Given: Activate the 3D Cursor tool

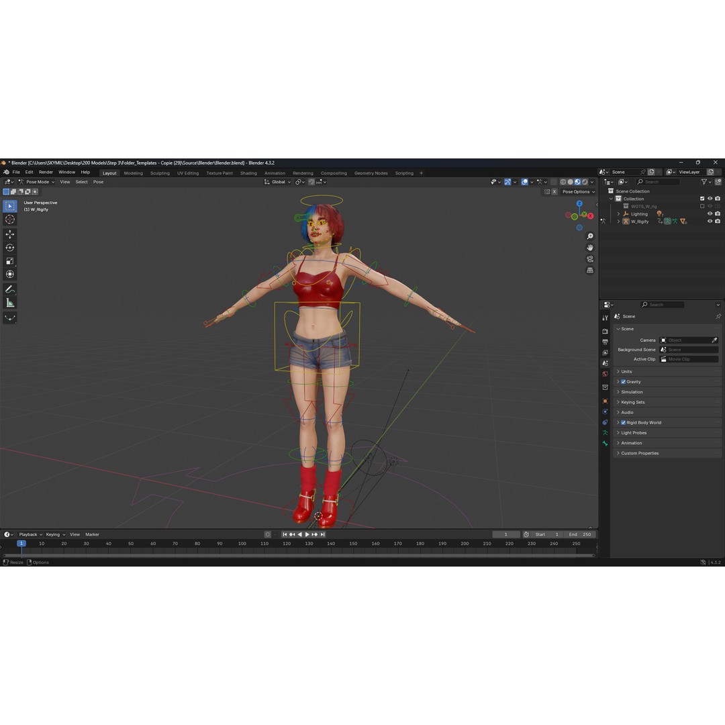Looking at the screenshot, I should click(x=9, y=220).
